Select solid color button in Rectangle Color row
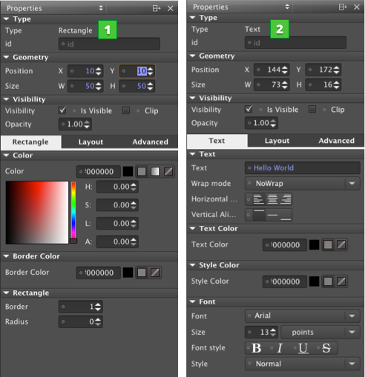 [142, 171]
